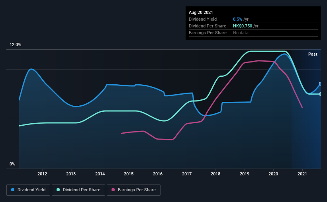
Task: Click the blue Dividend Yield endpoint marker
Action: point(320,84)
